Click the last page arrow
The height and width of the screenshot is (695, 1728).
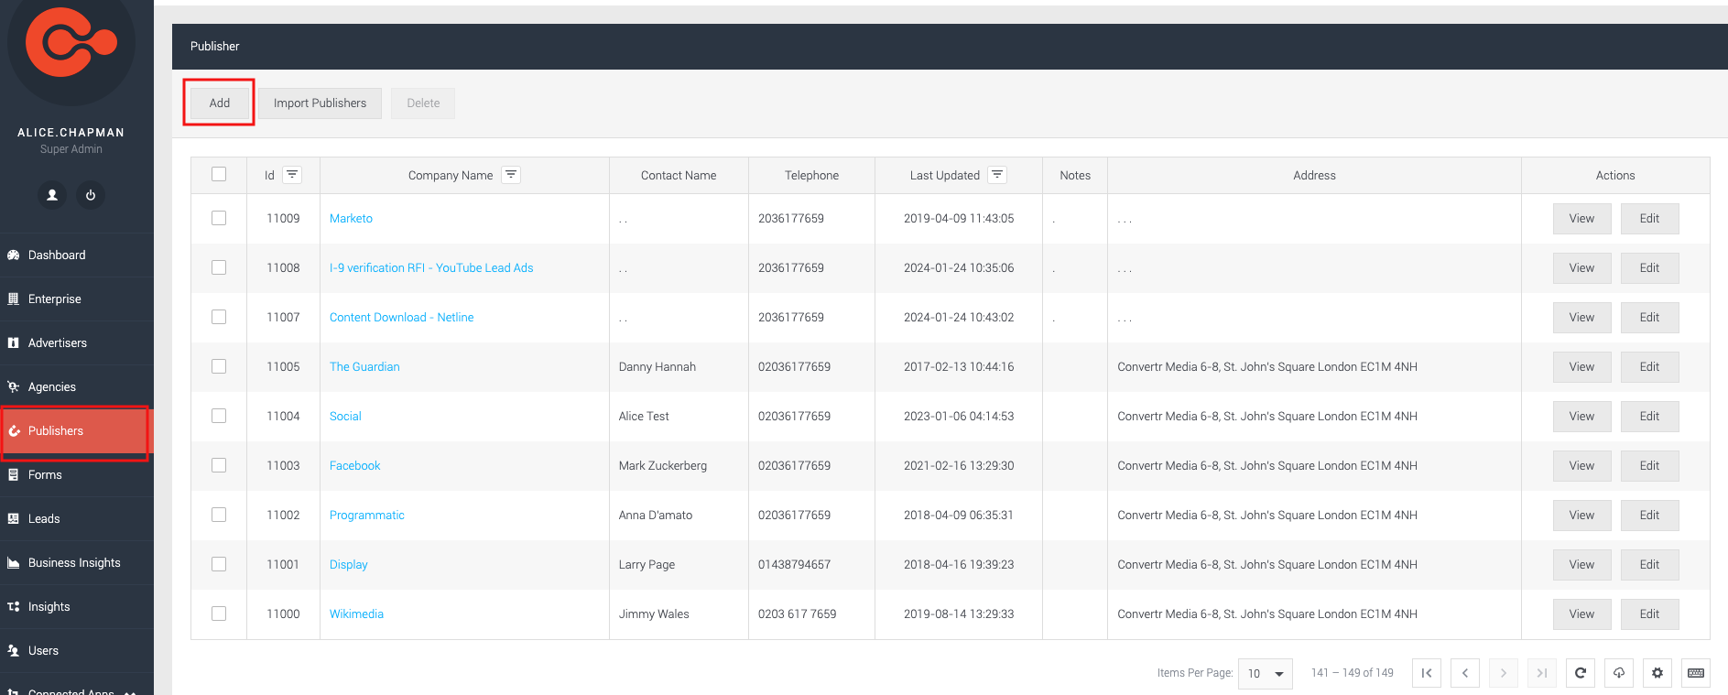point(1542,673)
